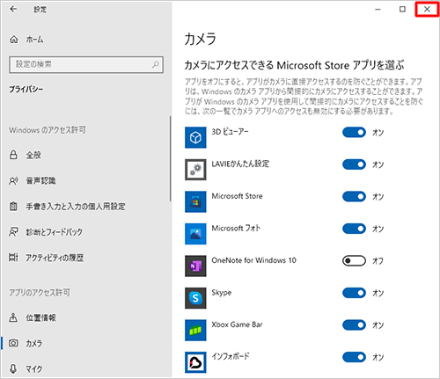This screenshot has height=379, width=440.
Task: Disable camera access for Microsoft Store
Action: pos(354,196)
